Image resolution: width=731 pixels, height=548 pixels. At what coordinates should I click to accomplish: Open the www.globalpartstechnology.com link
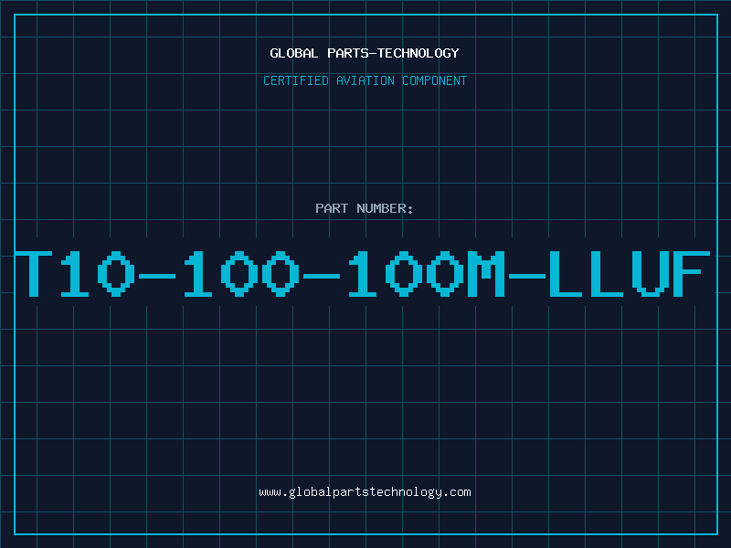point(365,492)
